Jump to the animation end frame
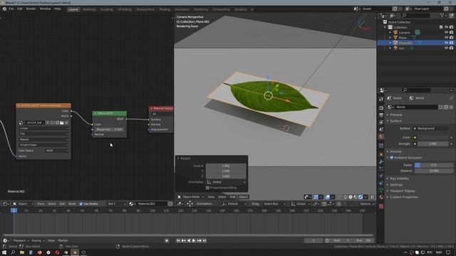 coord(204,240)
